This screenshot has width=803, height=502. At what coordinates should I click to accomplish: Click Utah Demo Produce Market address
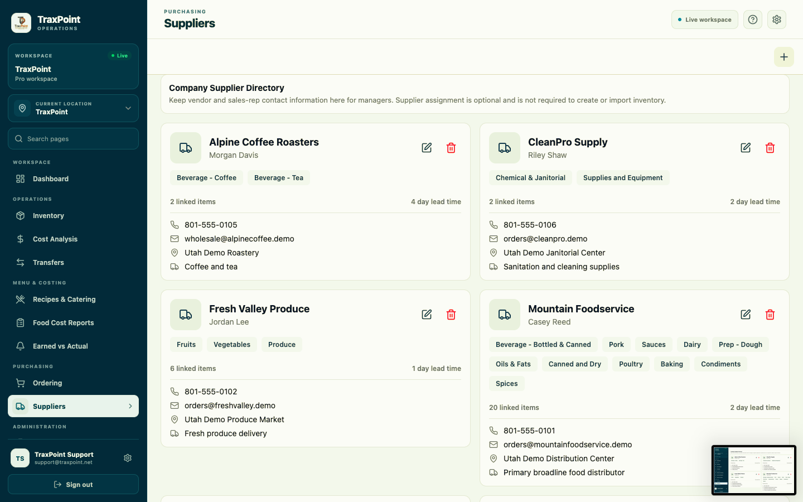click(234, 419)
